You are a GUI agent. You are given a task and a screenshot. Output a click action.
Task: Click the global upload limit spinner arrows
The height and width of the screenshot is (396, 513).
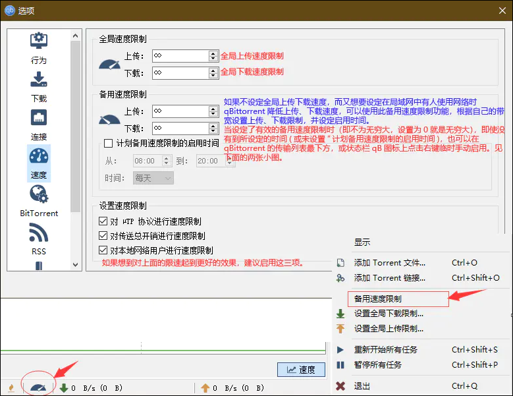point(213,56)
